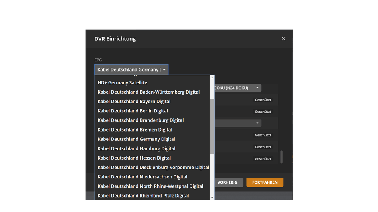
Task: Close the DVR Einrichtung dialog
Action: click(x=283, y=39)
